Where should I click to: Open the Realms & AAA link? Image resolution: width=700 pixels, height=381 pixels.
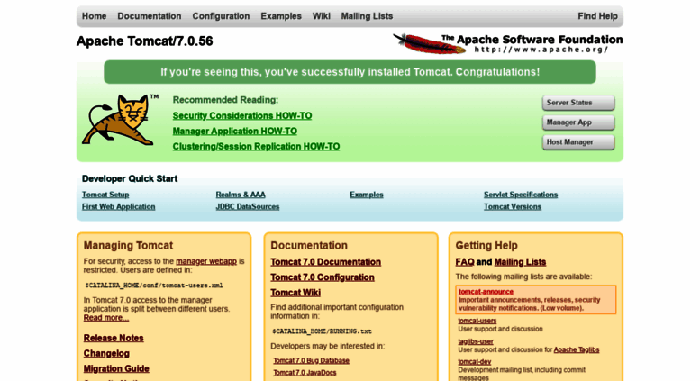tap(241, 195)
